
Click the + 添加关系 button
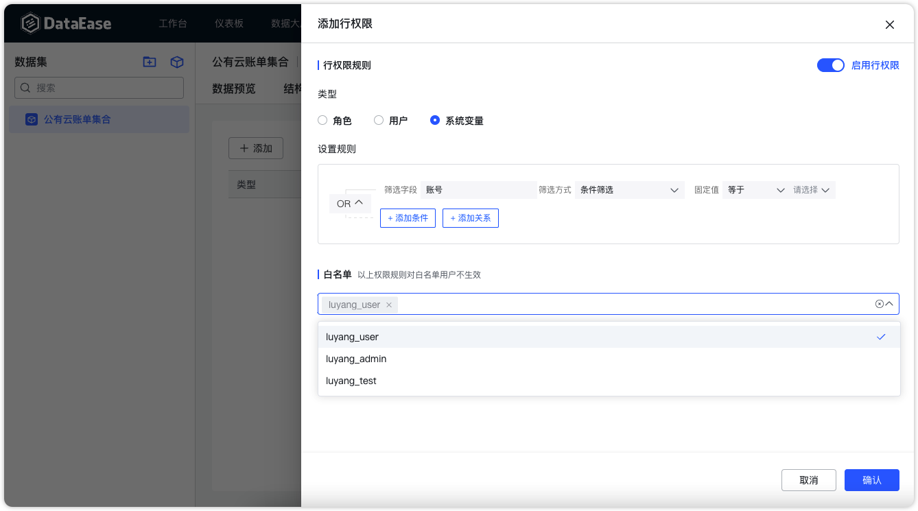(471, 218)
